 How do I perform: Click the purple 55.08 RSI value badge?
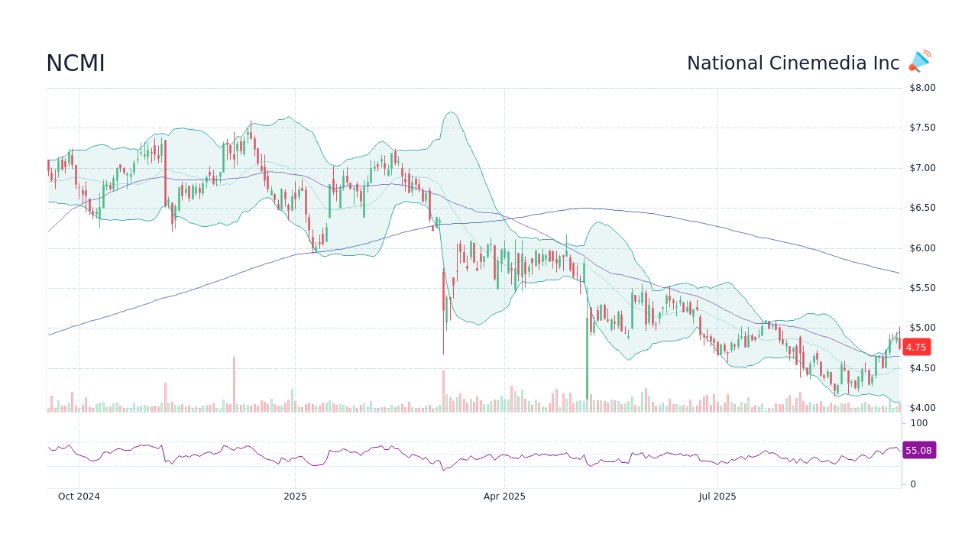click(x=918, y=450)
